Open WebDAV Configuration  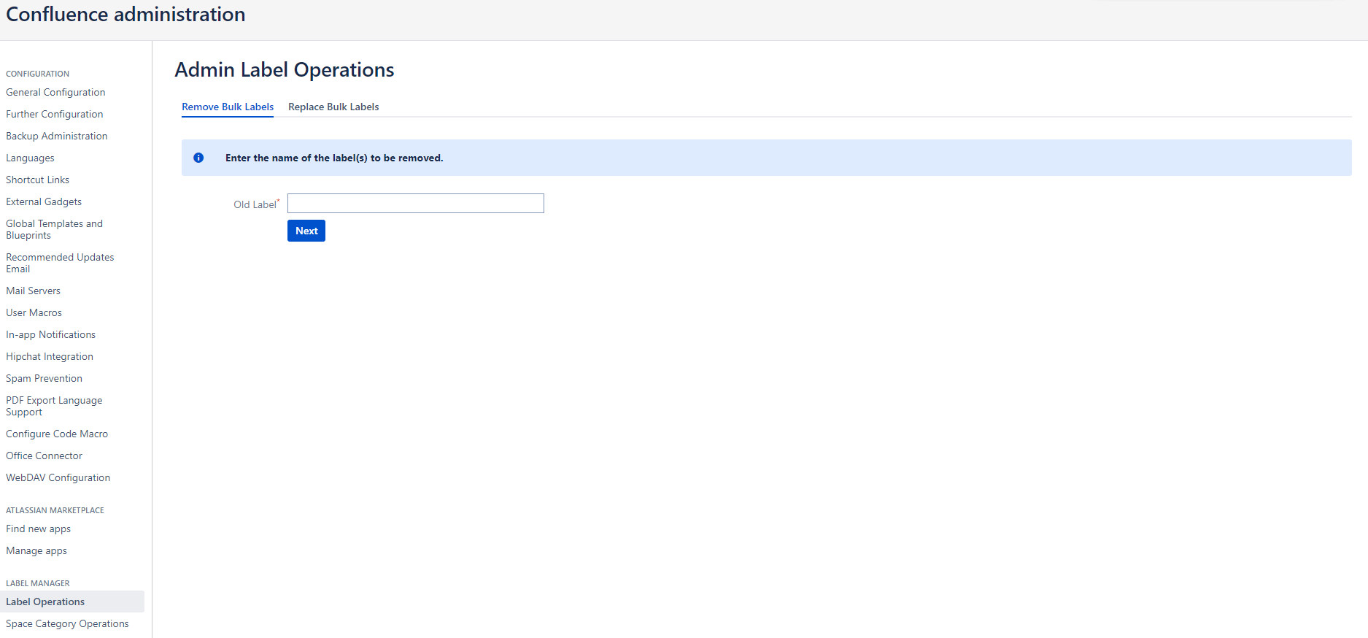pyautogui.click(x=58, y=477)
